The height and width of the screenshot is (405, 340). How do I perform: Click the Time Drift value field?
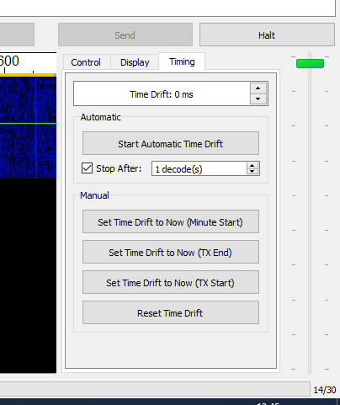pos(162,94)
